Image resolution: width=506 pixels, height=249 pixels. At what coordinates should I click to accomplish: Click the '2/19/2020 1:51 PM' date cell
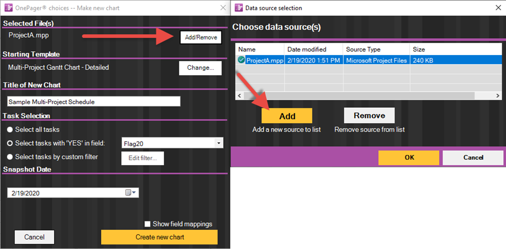313,60
